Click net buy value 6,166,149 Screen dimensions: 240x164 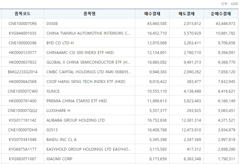click(227, 101)
